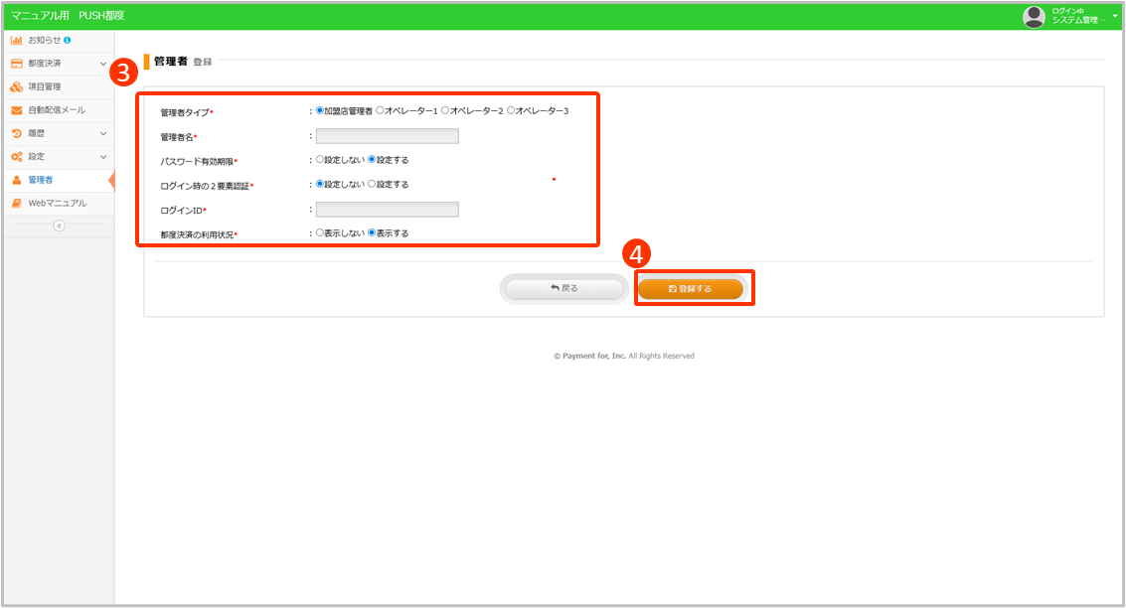
Task: Click the 管理者名 text field
Action: pyautogui.click(x=387, y=136)
